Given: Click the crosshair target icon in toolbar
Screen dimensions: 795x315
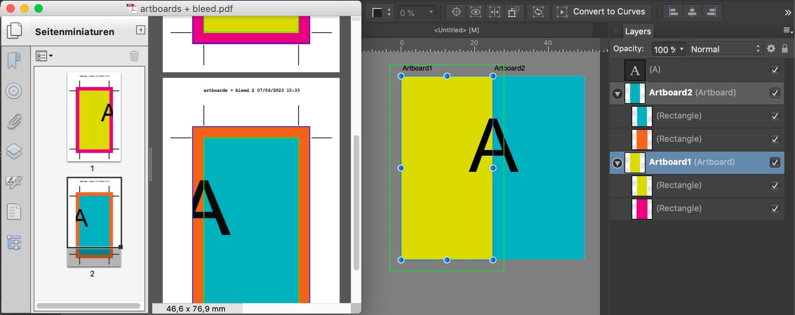Looking at the screenshot, I should [x=456, y=12].
